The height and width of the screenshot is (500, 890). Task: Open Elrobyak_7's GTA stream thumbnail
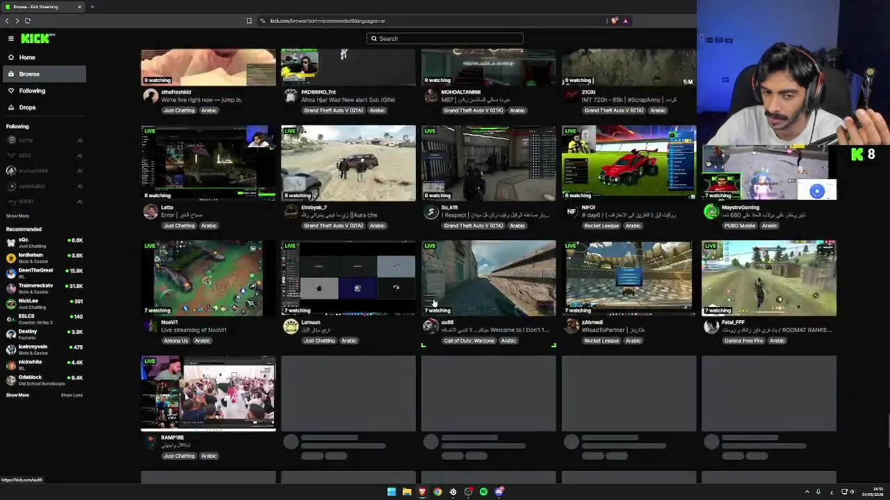click(348, 163)
